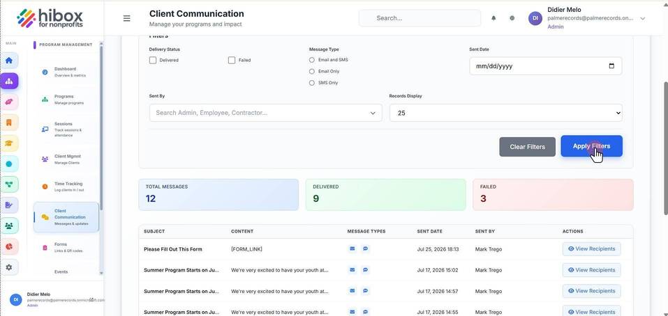Viewport: 668px width, 316px height.
Task: Select the Email and SMS radio option
Action: 312,60
